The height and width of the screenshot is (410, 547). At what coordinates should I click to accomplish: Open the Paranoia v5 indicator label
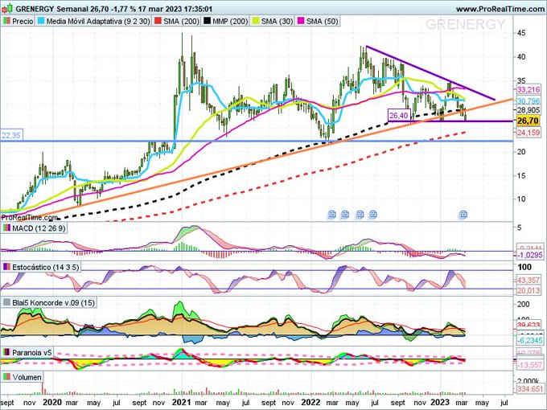tap(31, 352)
